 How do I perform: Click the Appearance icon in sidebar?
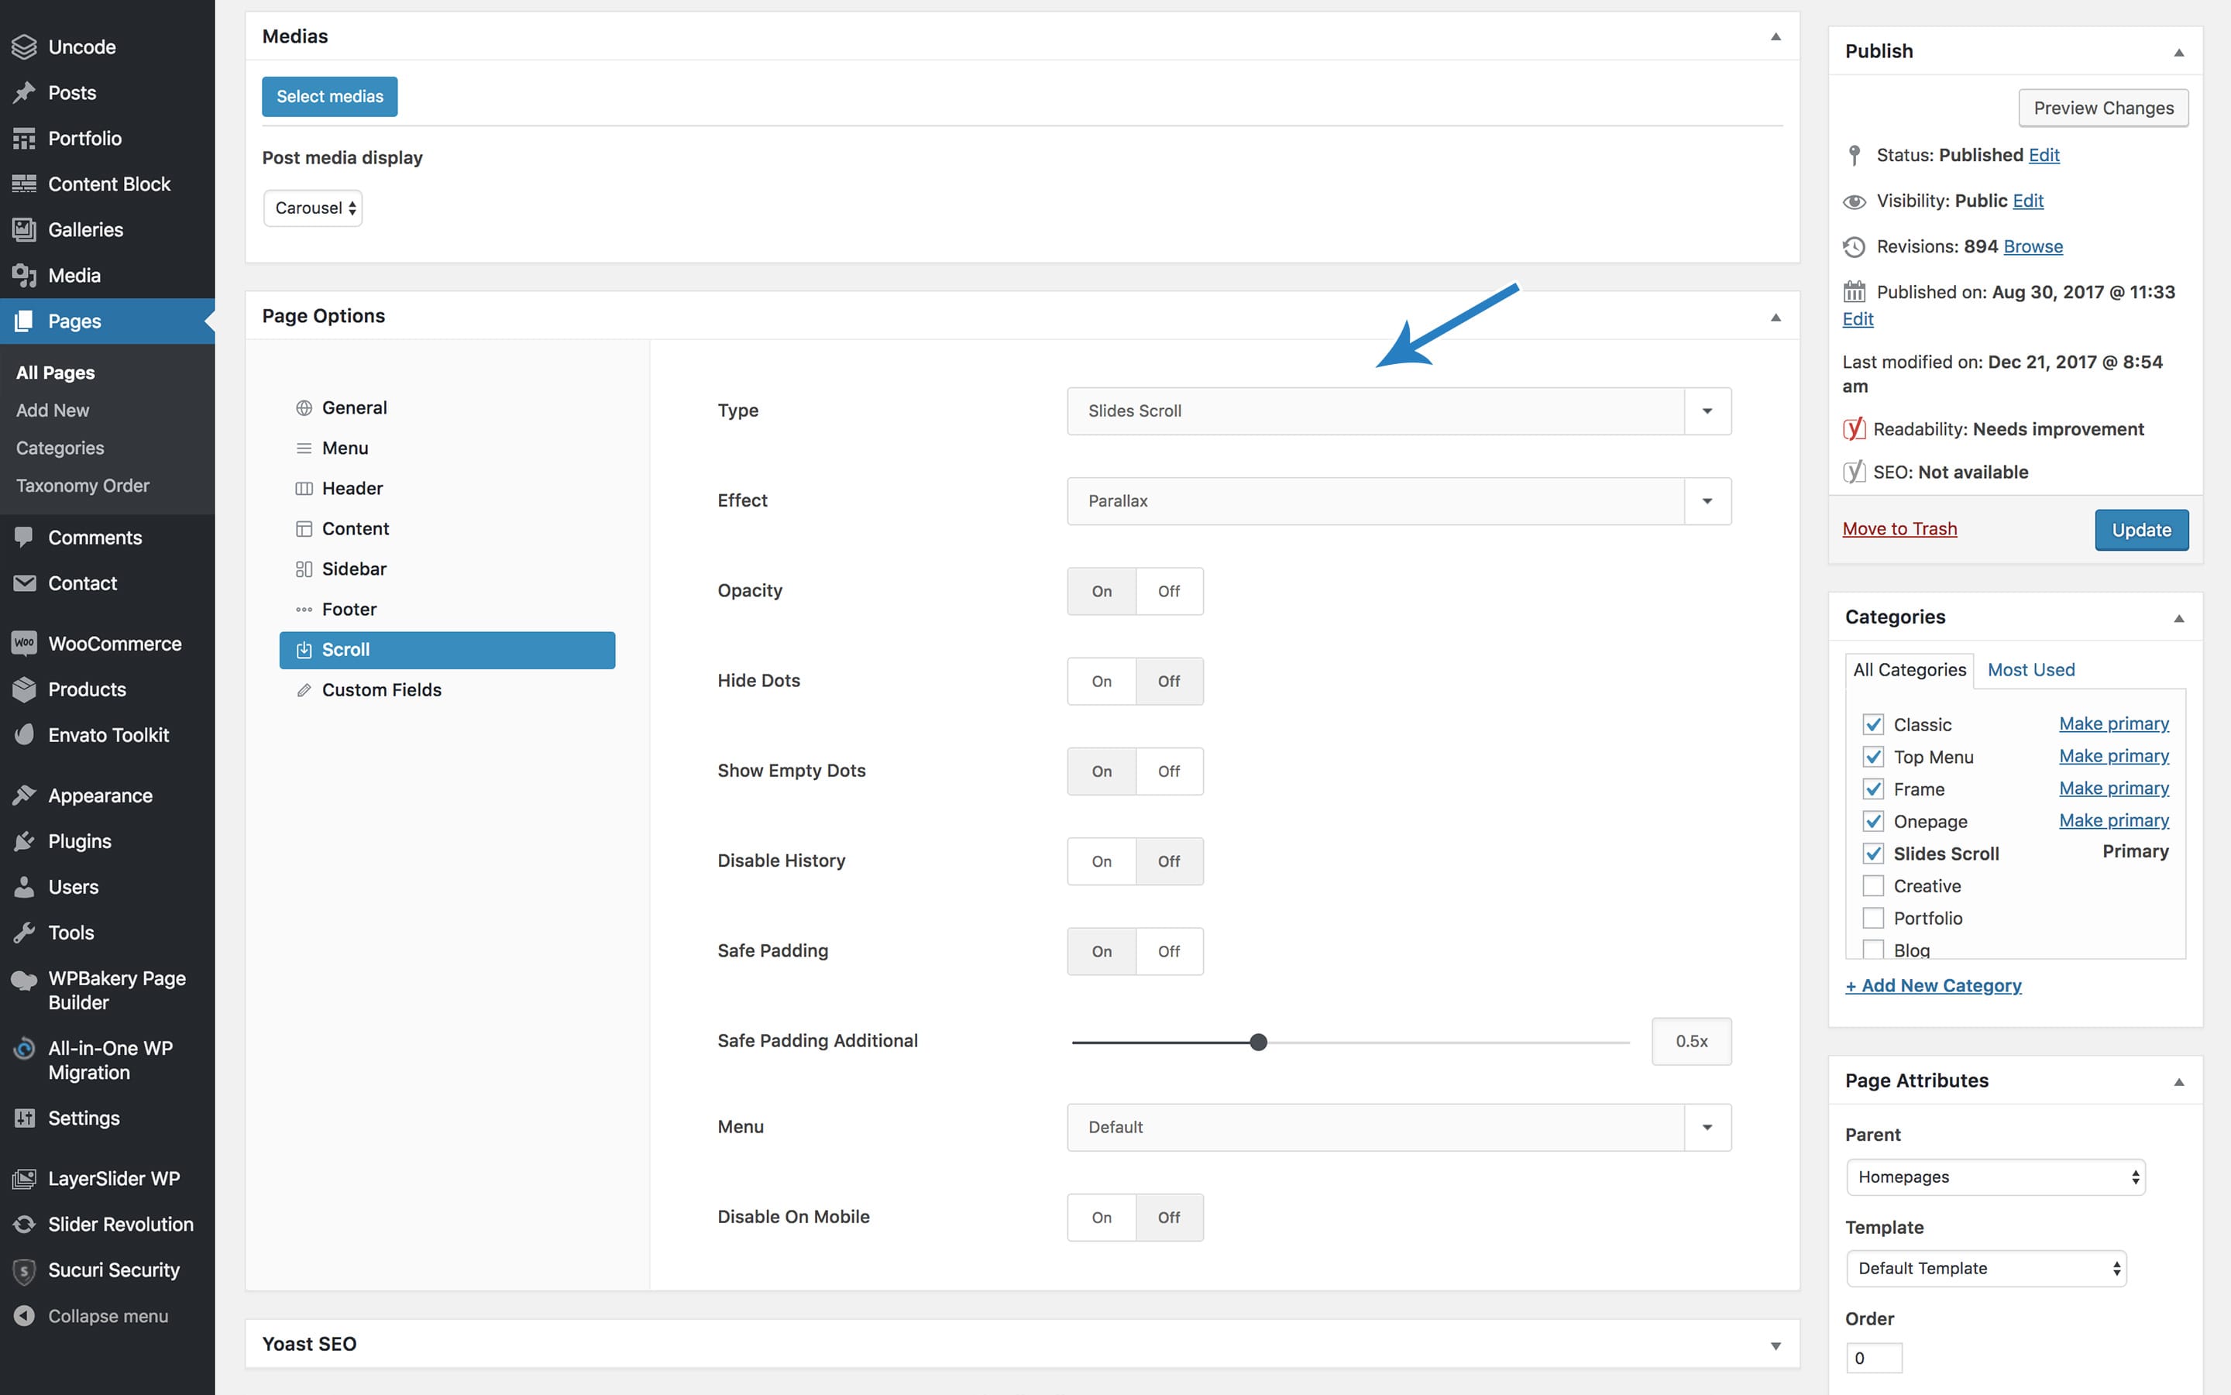coord(24,794)
